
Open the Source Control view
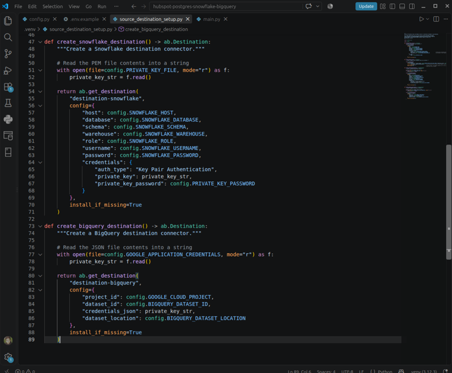(8, 54)
